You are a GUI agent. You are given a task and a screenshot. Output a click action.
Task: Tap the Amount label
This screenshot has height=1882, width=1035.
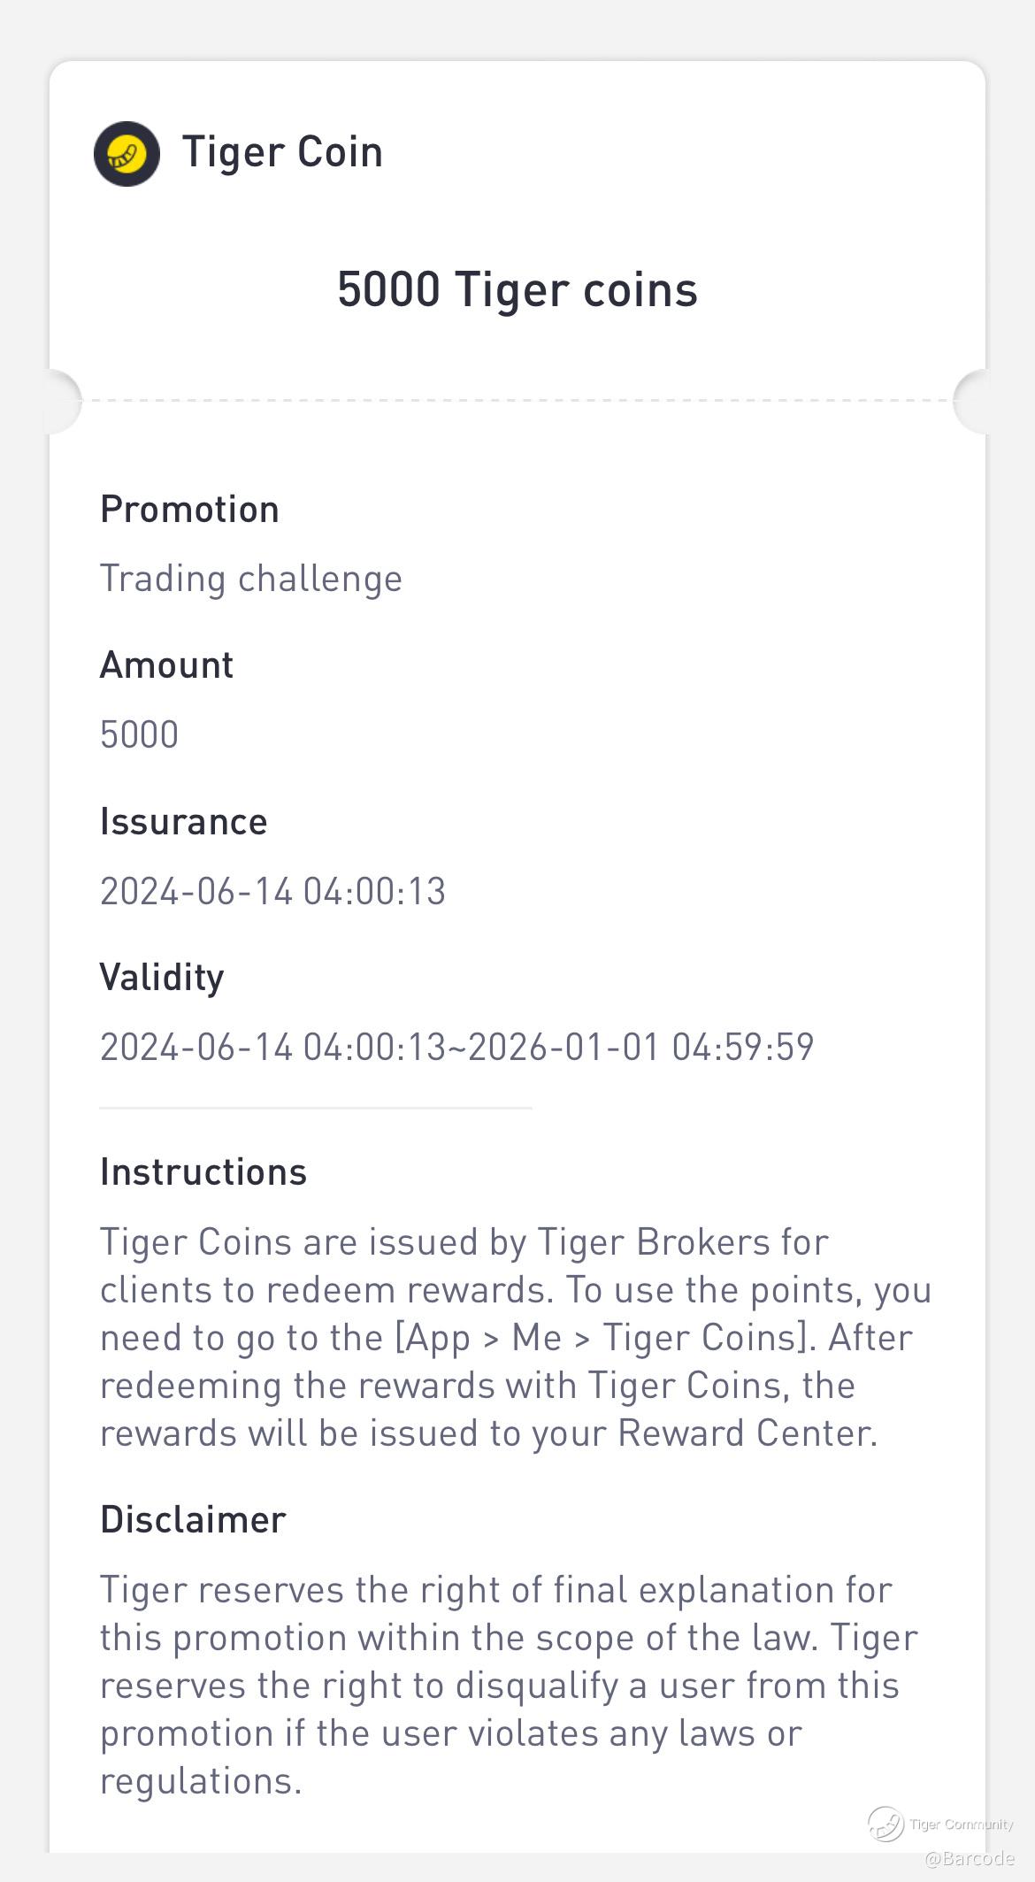tap(166, 664)
